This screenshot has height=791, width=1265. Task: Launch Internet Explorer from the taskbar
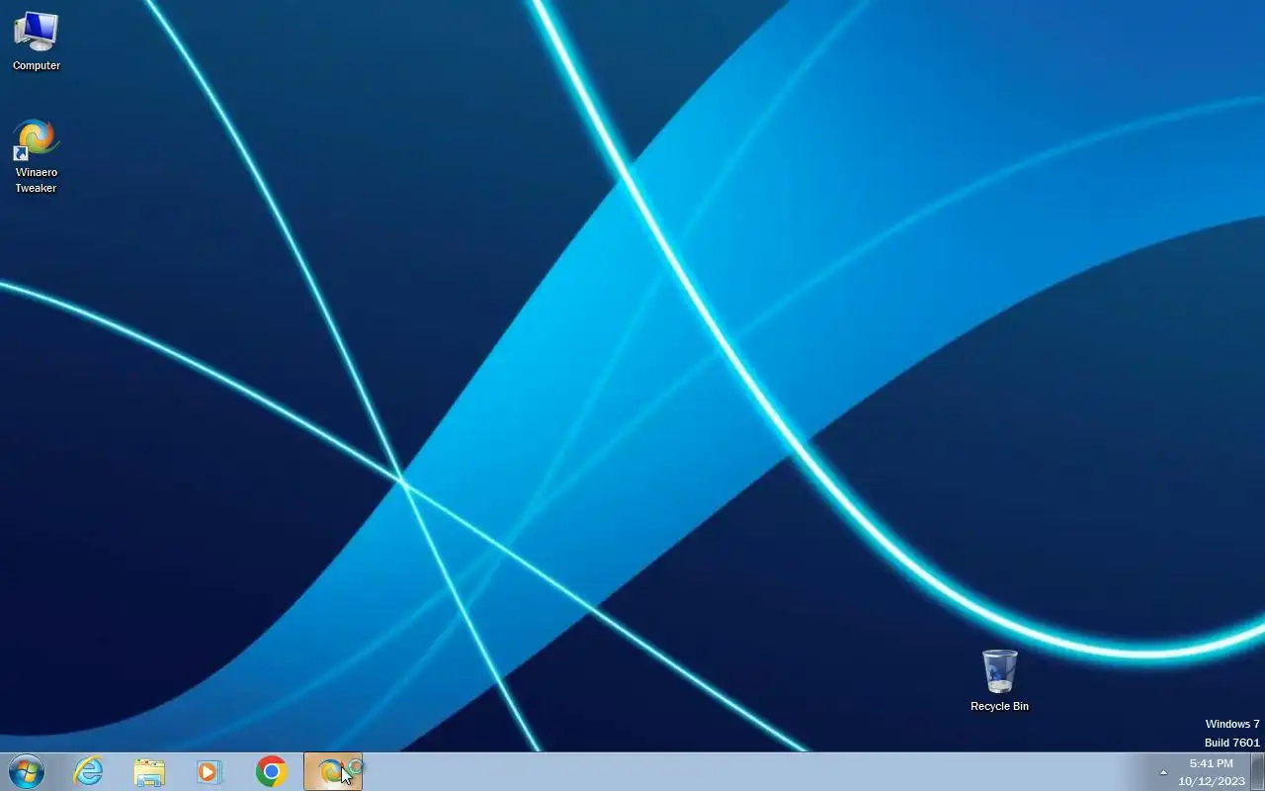[89, 771]
